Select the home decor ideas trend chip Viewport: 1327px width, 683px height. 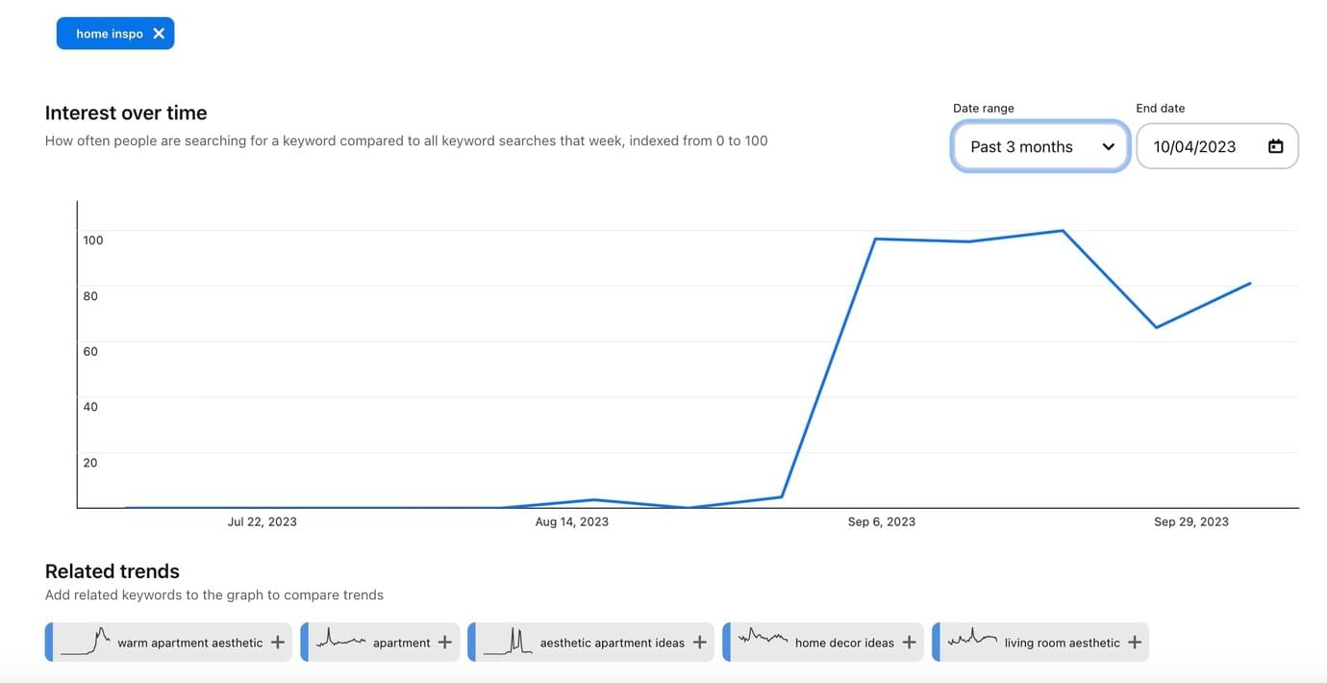(x=822, y=642)
